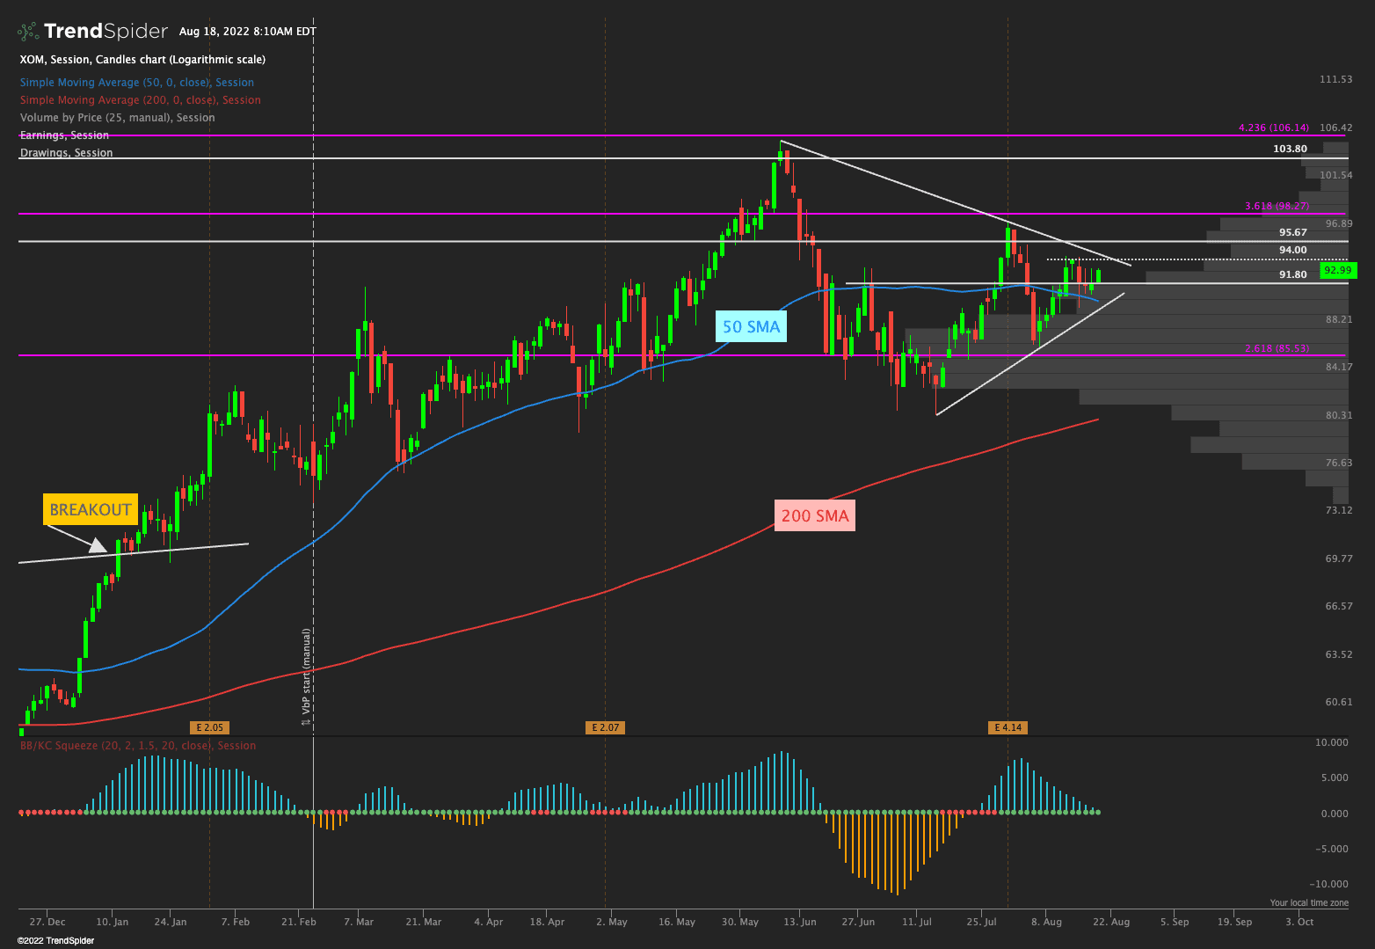
Task: Click the VbP start (manual) marker
Action: [x=306, y=676]
